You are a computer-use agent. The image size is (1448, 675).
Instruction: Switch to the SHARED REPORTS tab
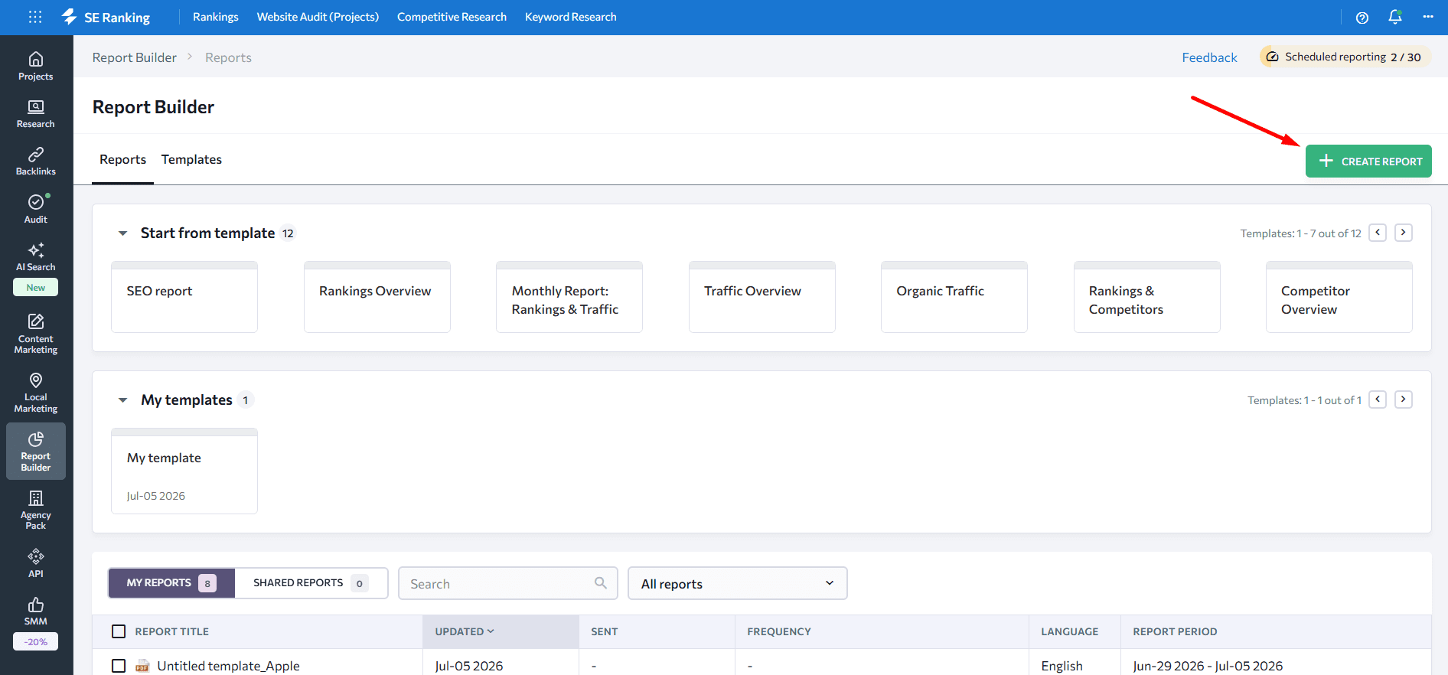pyautogui.click(x=311, y=583)
